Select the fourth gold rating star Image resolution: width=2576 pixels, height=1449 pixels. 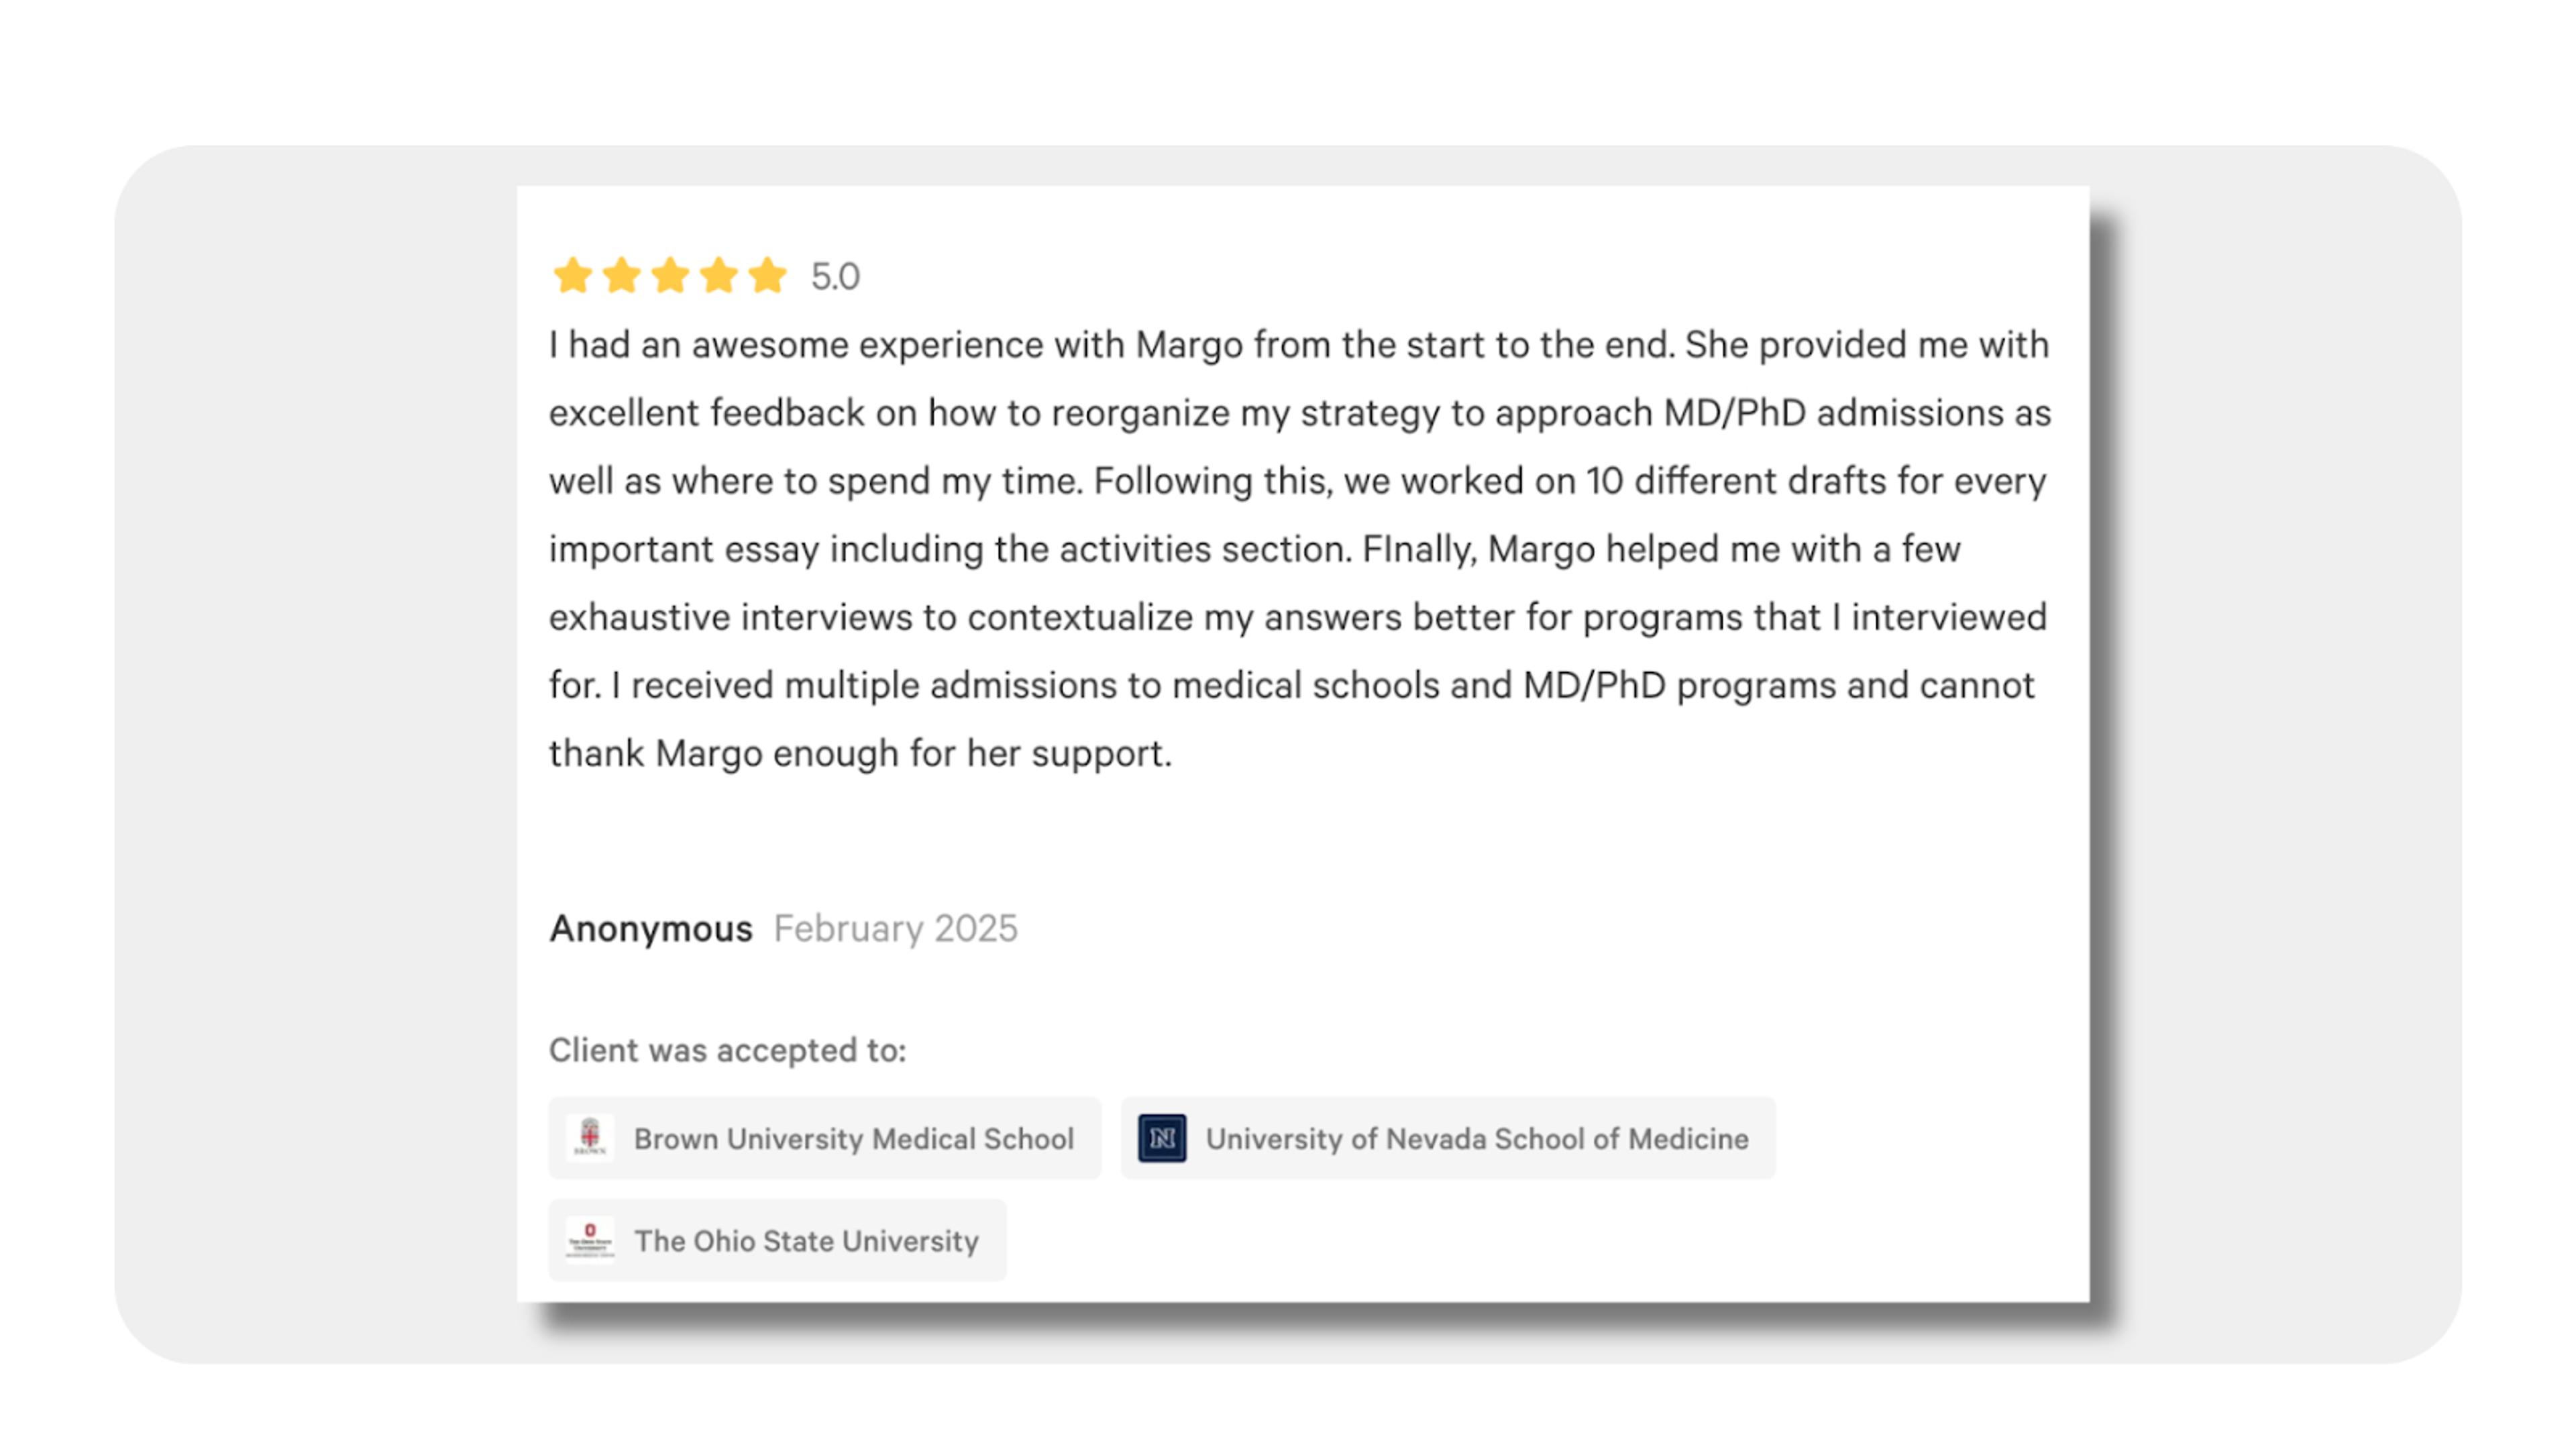click(719, 275)
